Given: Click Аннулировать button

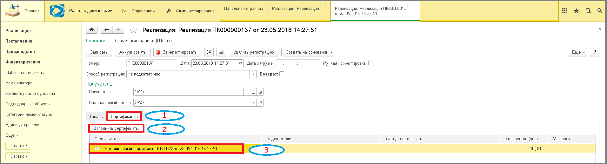Looking at the screenshot, I should point(132,52).
